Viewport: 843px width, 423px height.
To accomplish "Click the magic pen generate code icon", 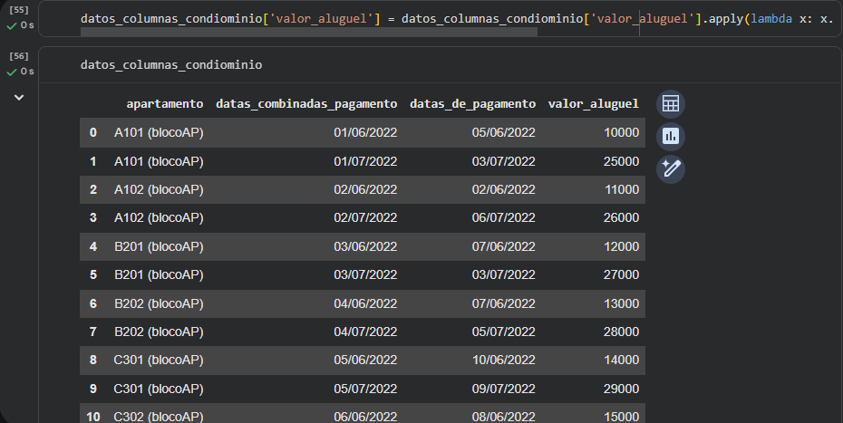I will click(670, 168).
